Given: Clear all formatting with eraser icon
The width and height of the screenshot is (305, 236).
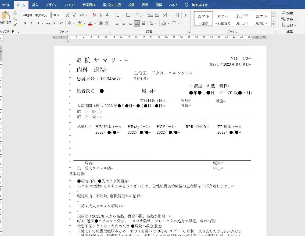Looking at the screenshot, I should (95, 15).
